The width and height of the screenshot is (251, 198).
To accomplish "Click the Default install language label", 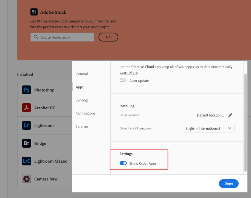I will (135, 128).
